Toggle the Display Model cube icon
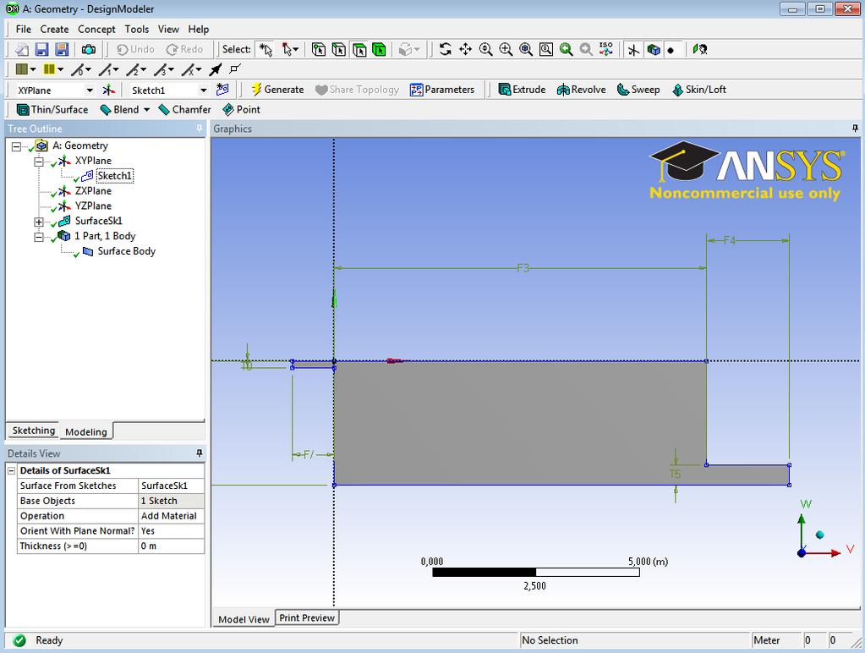Viewport: 865px width, 653px height. (654, 50)
